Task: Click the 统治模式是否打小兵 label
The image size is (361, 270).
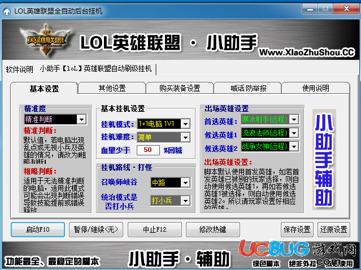Action: click(119, 202)
